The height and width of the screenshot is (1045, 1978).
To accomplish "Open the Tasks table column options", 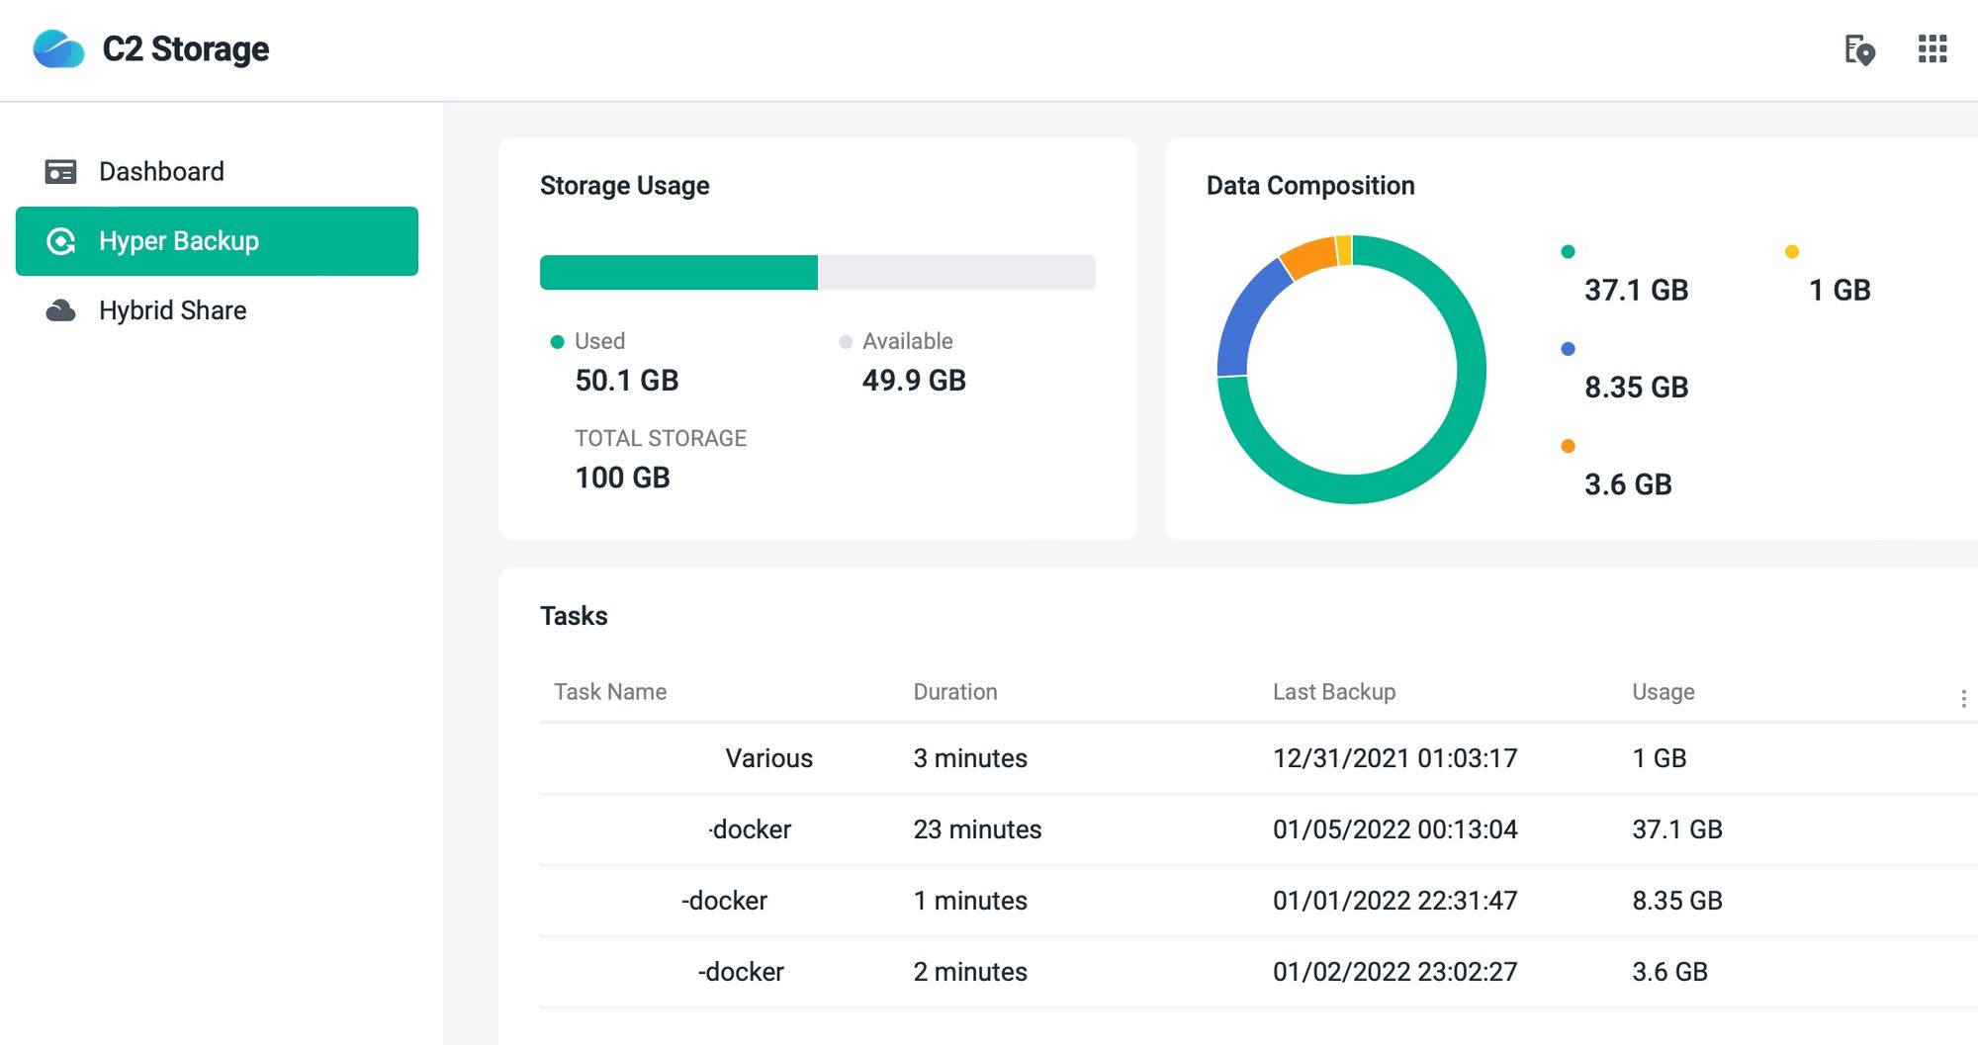I will pos(1963,698).
